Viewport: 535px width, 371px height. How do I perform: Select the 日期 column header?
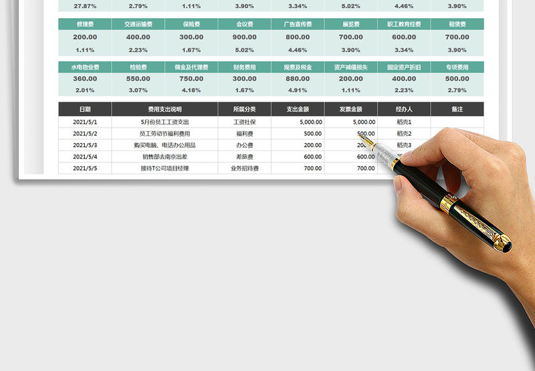[x=85, y=109]
